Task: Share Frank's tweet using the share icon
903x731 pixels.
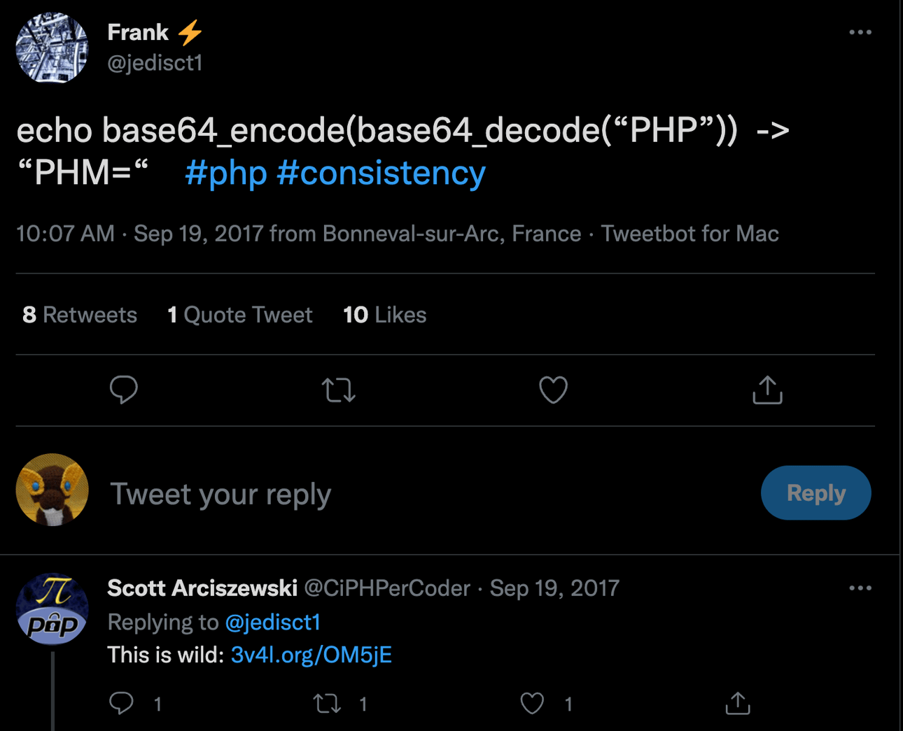Action: [767, 390]
